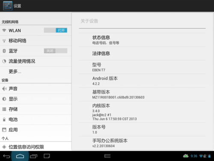
Task: Tap the battery icon in sidebar
Action: [4, 119]
